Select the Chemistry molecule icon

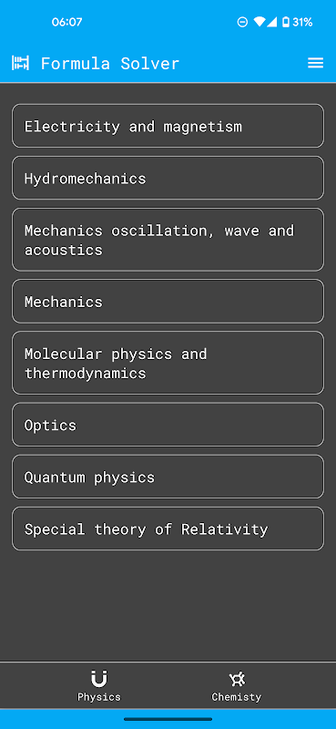pyautogui.click(x=237, y=679)
